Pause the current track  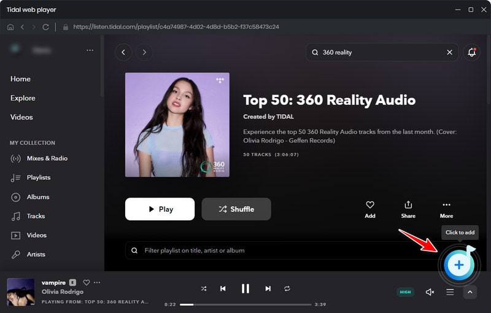[245, 288]
